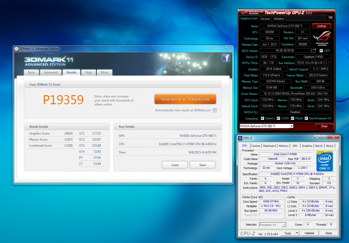Select the Results tab in 3DMark
Viewport: 349px width, 243px height.
click(x=71, y=72)
